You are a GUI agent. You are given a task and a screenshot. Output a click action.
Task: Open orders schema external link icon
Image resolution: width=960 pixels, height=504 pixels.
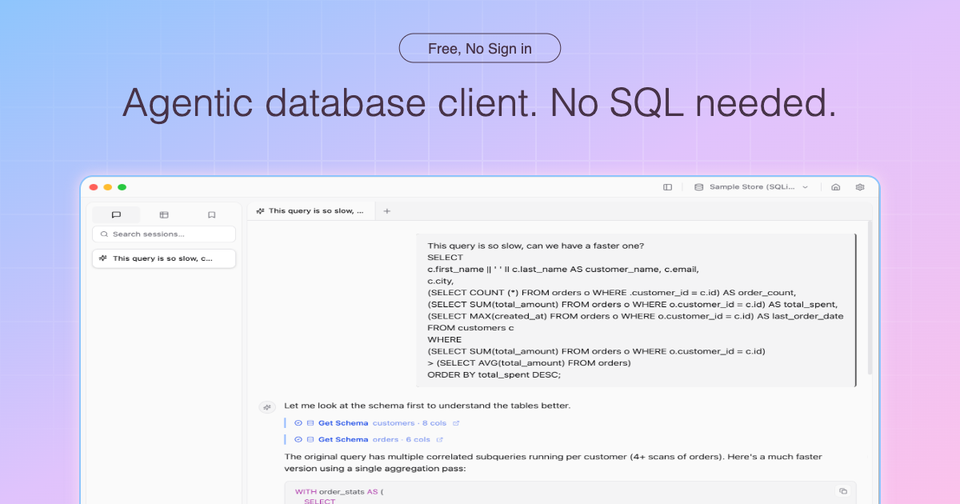coord(440,439)
